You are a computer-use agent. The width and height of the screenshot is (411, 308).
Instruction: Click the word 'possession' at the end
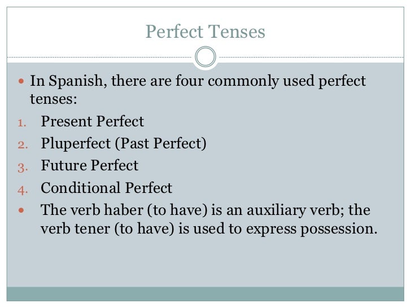click(x=339, y=230)
